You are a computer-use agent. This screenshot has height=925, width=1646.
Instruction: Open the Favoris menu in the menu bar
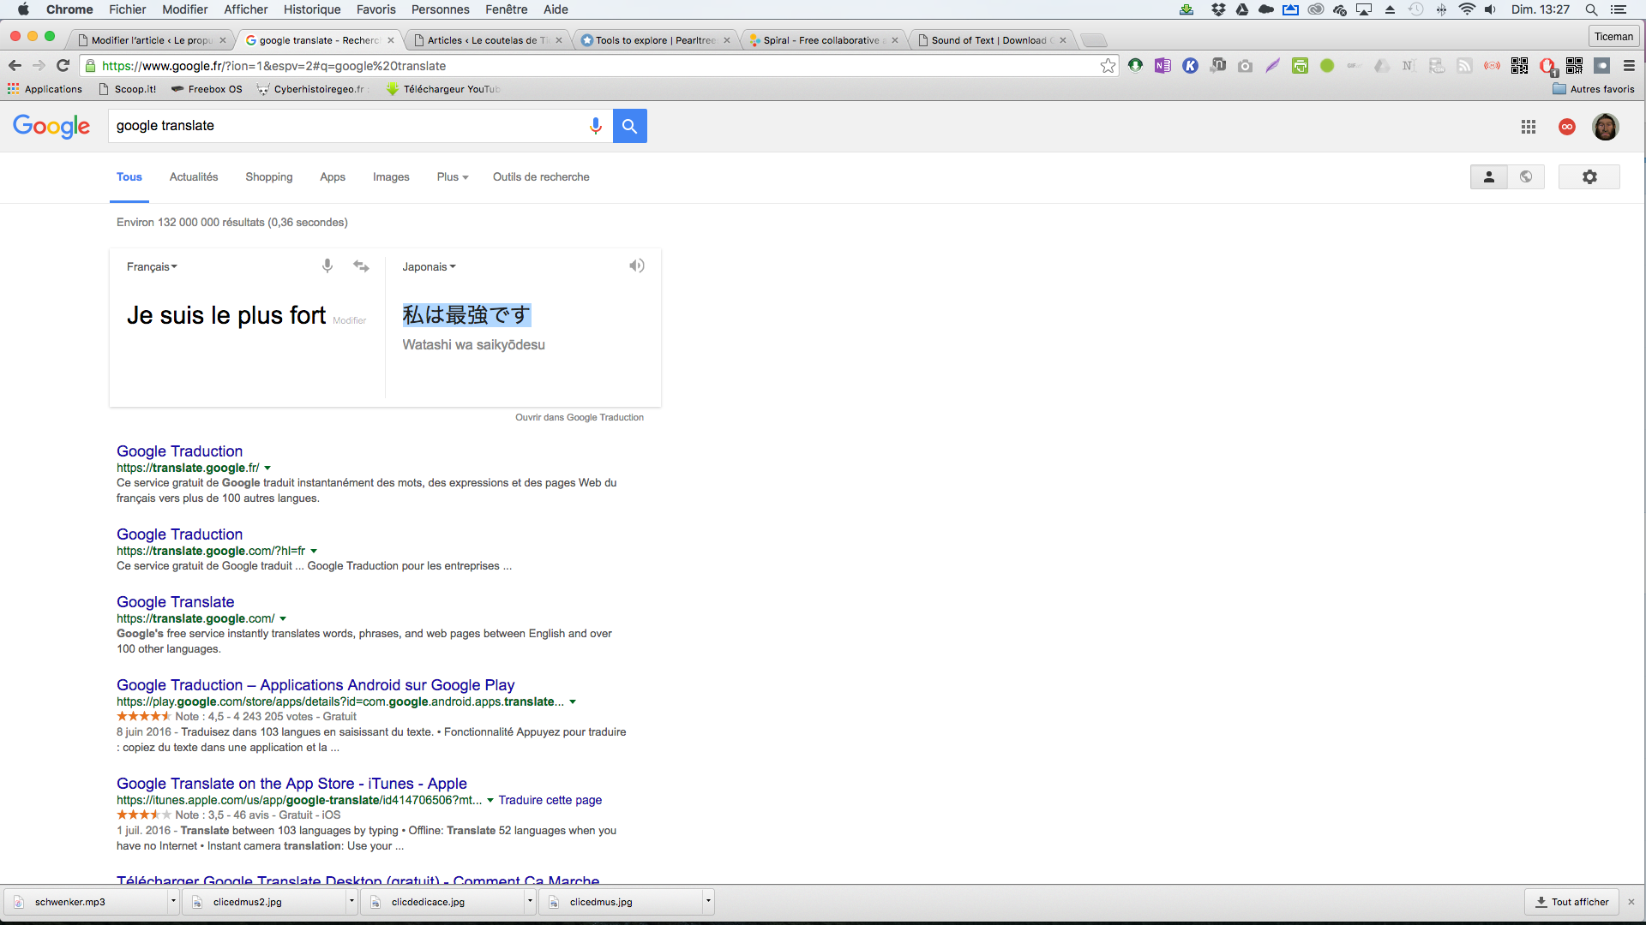click(376, 9)
